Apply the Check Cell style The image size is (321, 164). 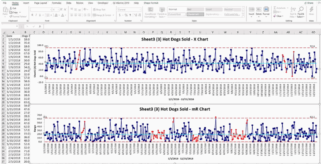pos(195,15)
